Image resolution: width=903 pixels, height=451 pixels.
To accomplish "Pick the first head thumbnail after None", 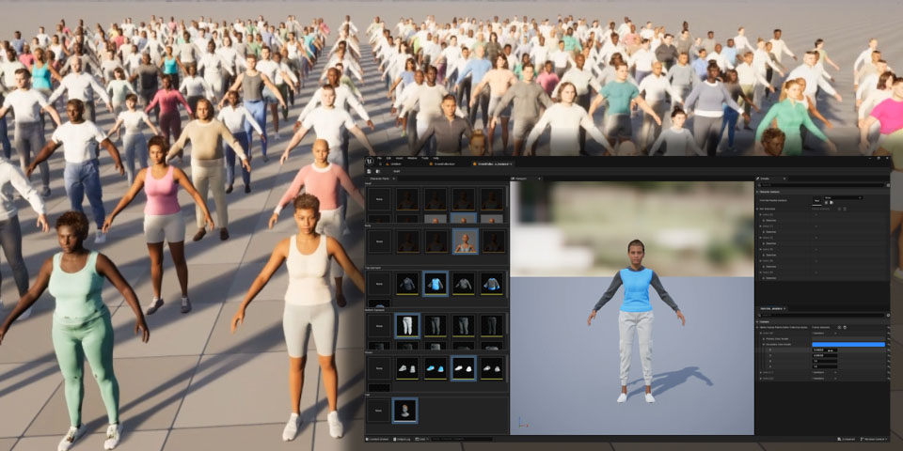I will point(407,199).
